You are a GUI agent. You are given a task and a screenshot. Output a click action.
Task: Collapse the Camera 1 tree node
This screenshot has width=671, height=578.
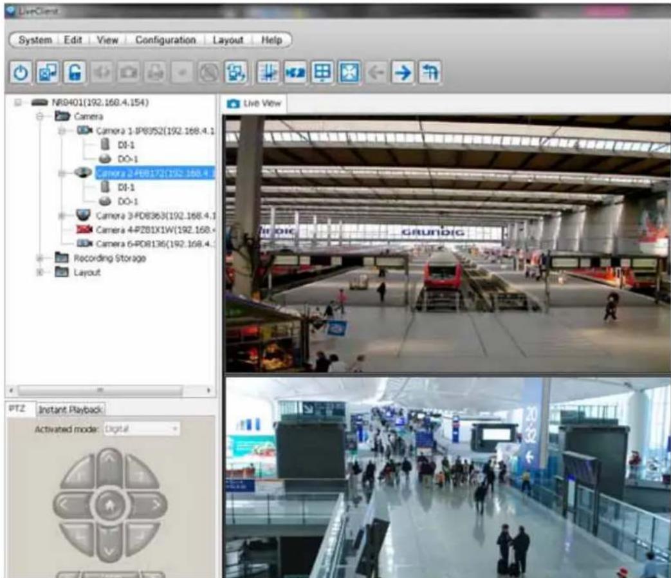62,131
